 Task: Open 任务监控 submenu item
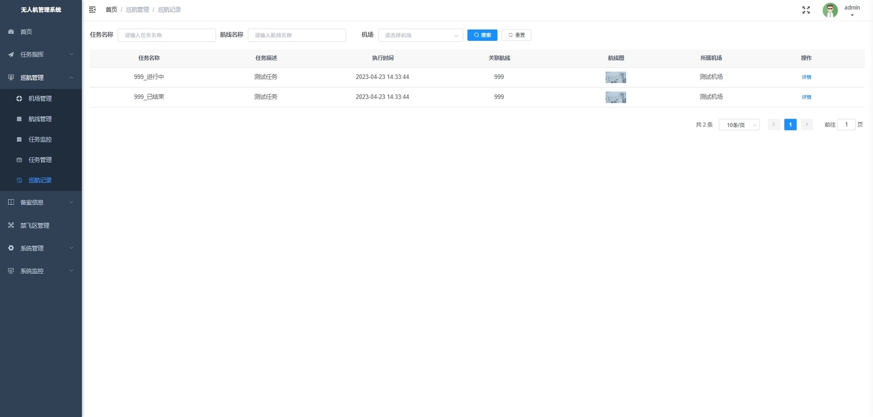(x=40, y=140)
